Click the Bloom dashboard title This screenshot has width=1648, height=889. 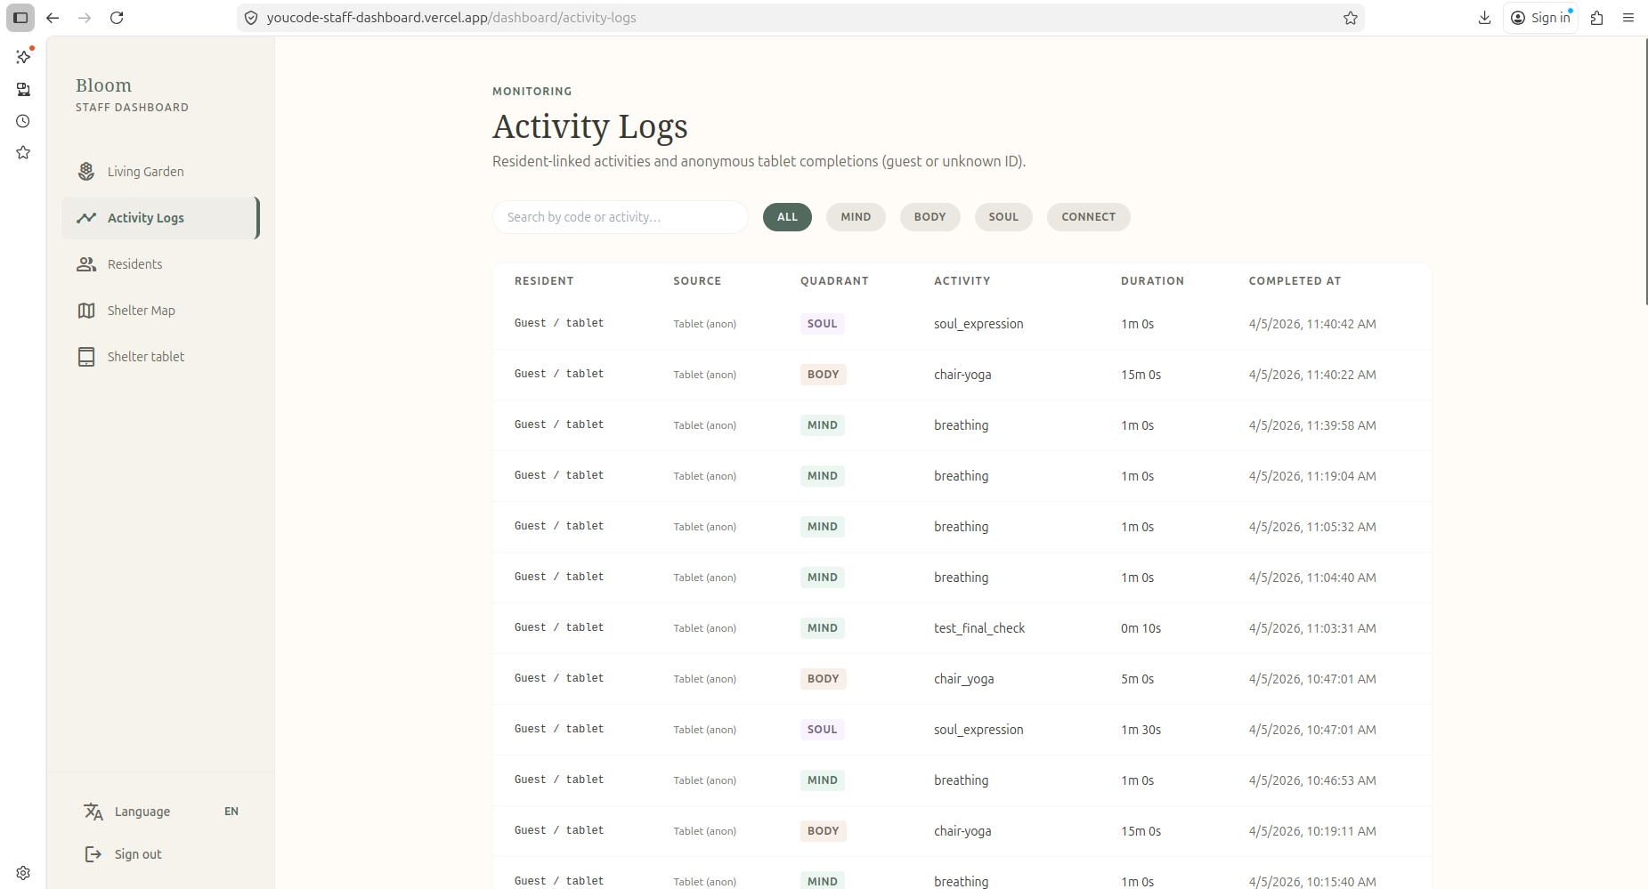click(x=103, y=85)
